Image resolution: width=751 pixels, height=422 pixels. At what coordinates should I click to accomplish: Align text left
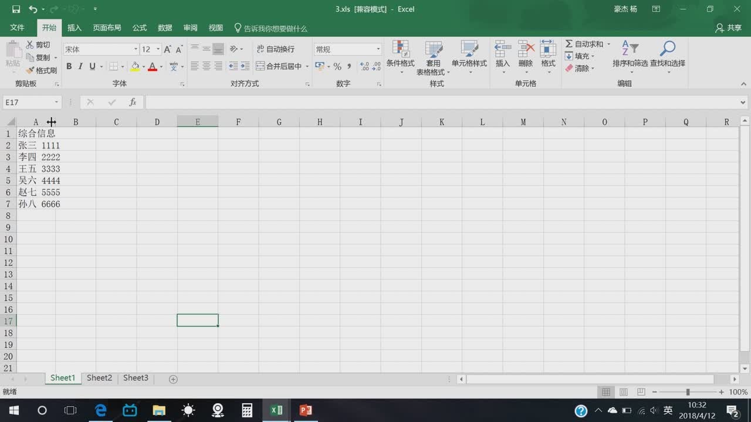coord(195,66)
